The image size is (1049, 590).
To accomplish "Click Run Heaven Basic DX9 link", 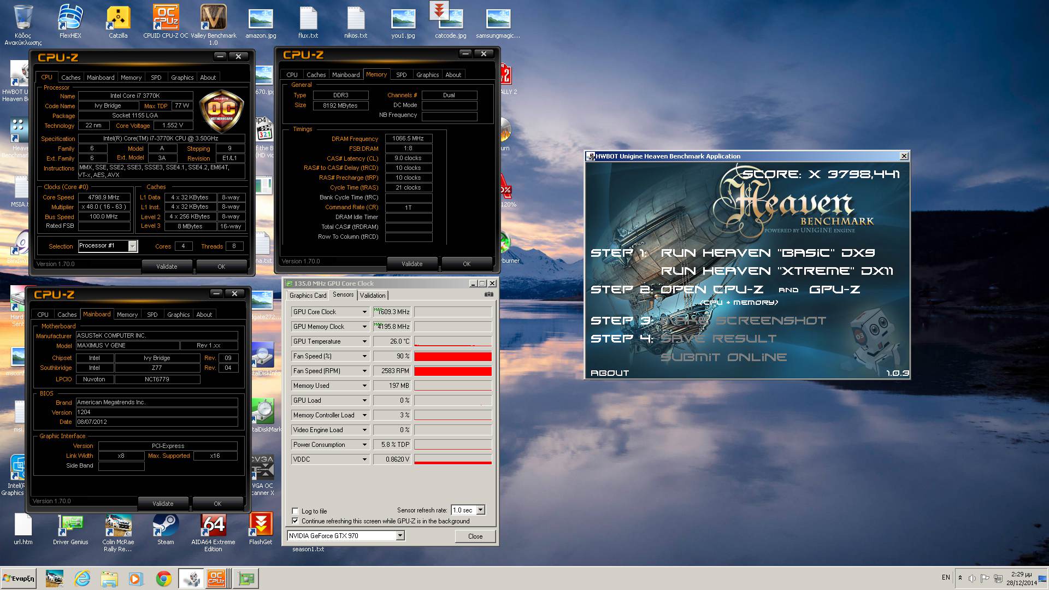I will point(768,253).
